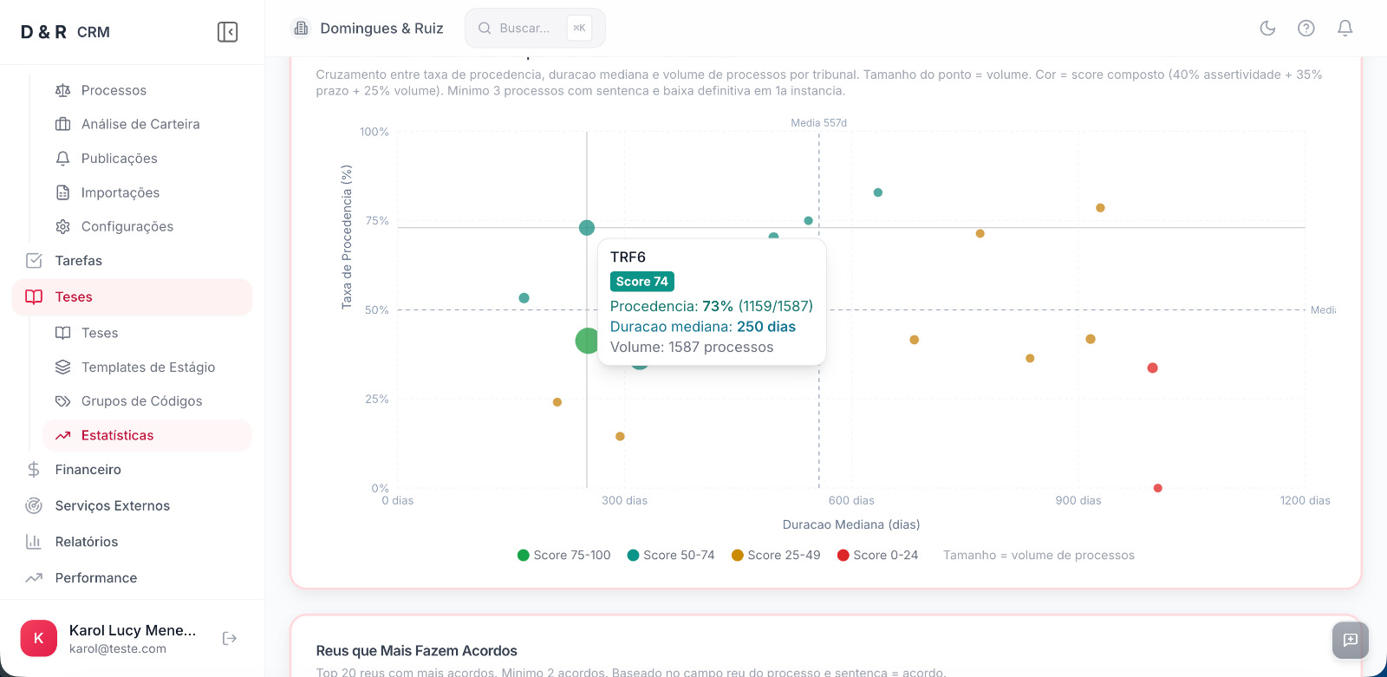The height and width of the screenshot is (677, 1387).
Task: Open Publicações in the sidebar
Action: pyautogui.click(x=119, y=159)
